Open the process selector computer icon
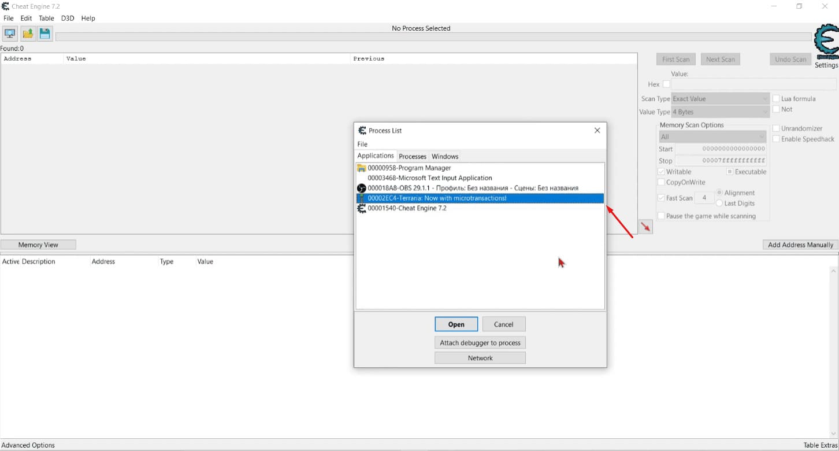Image resolution: width=839 pixels, height=451 pixels. coord(10,34)
